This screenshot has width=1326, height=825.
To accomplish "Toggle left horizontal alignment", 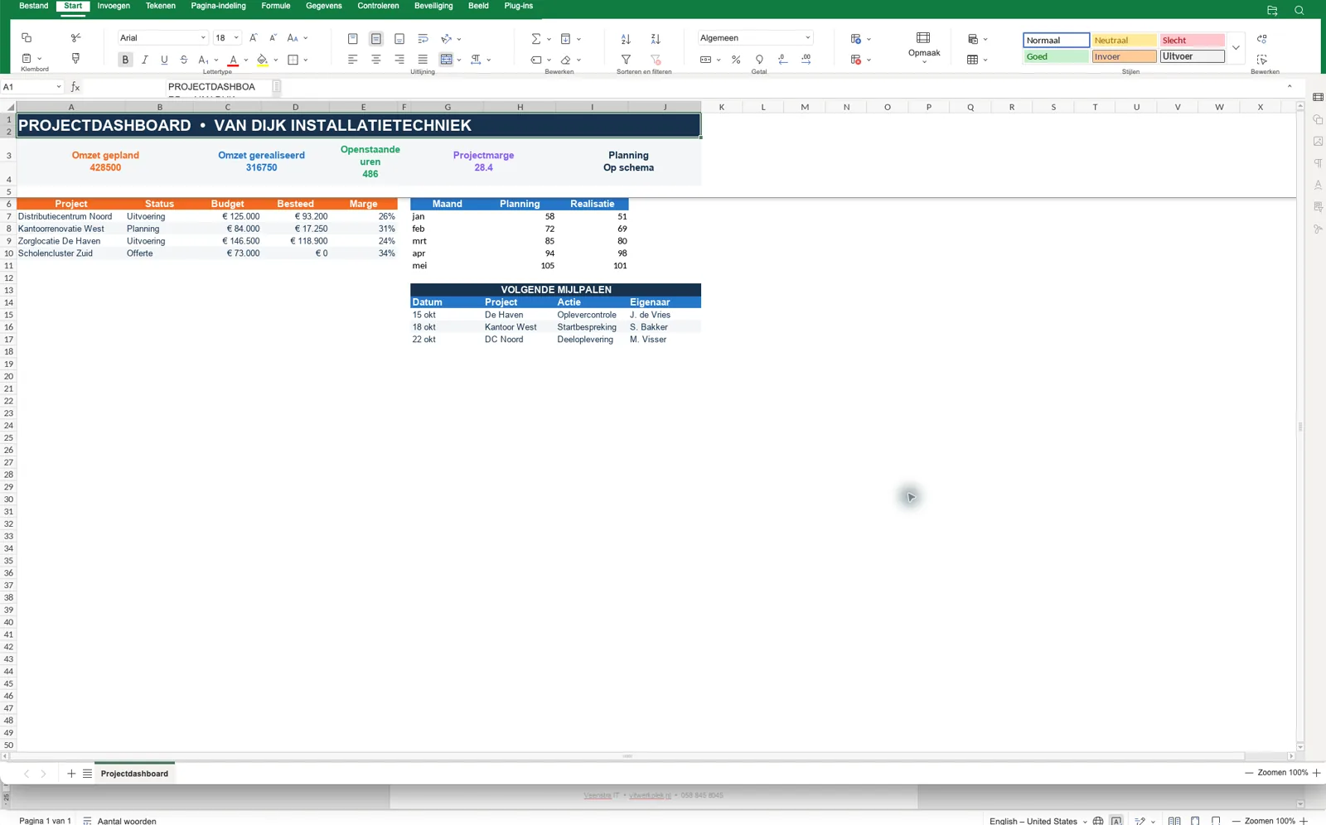I will click(353, 60).
